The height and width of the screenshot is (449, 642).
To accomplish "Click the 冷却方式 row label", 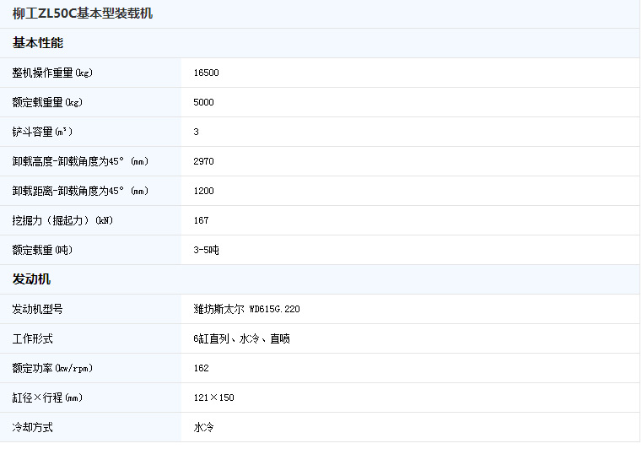I will (x=33, y=428).
